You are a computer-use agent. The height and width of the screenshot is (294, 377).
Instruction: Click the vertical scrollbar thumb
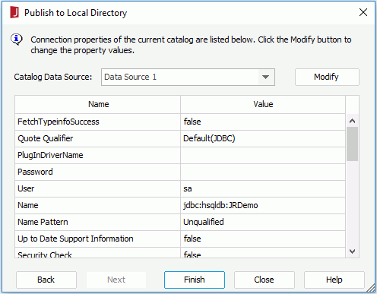tap(352, 144)
